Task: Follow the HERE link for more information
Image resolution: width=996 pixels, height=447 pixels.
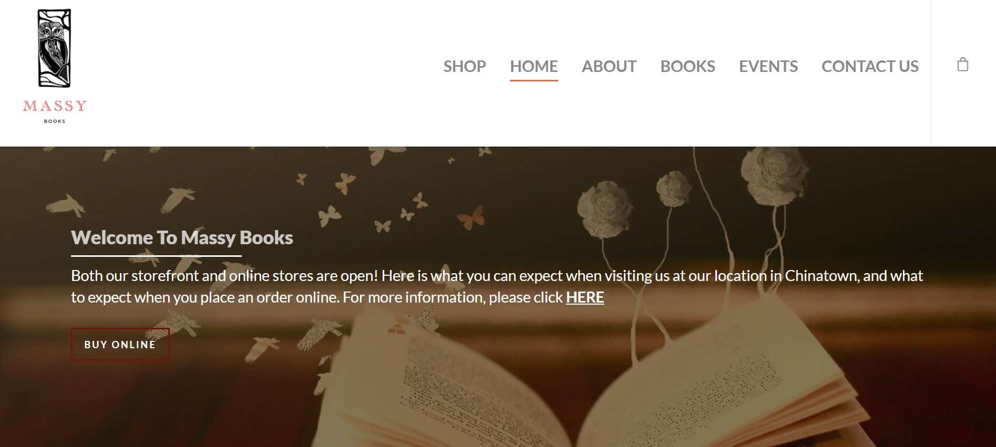Action: [x=585, y=297]
